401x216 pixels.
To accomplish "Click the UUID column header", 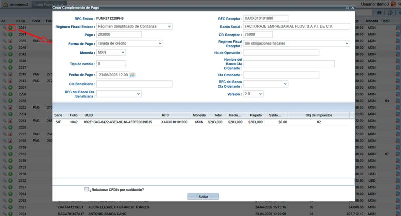I will coord(122,115).
